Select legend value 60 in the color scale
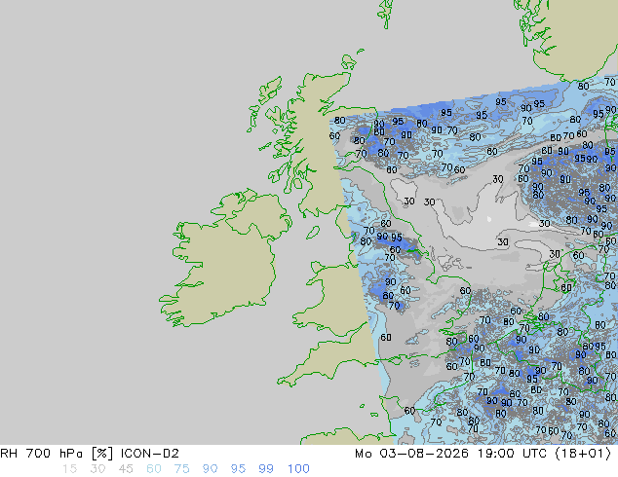The width and height of the screenshot is (618, 477). point(154,469)
